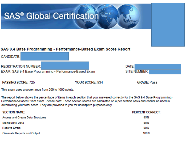Screen dimensions: 186x141
Task: Click the Manipulate Data section name
Action: [x=13, y=123]
